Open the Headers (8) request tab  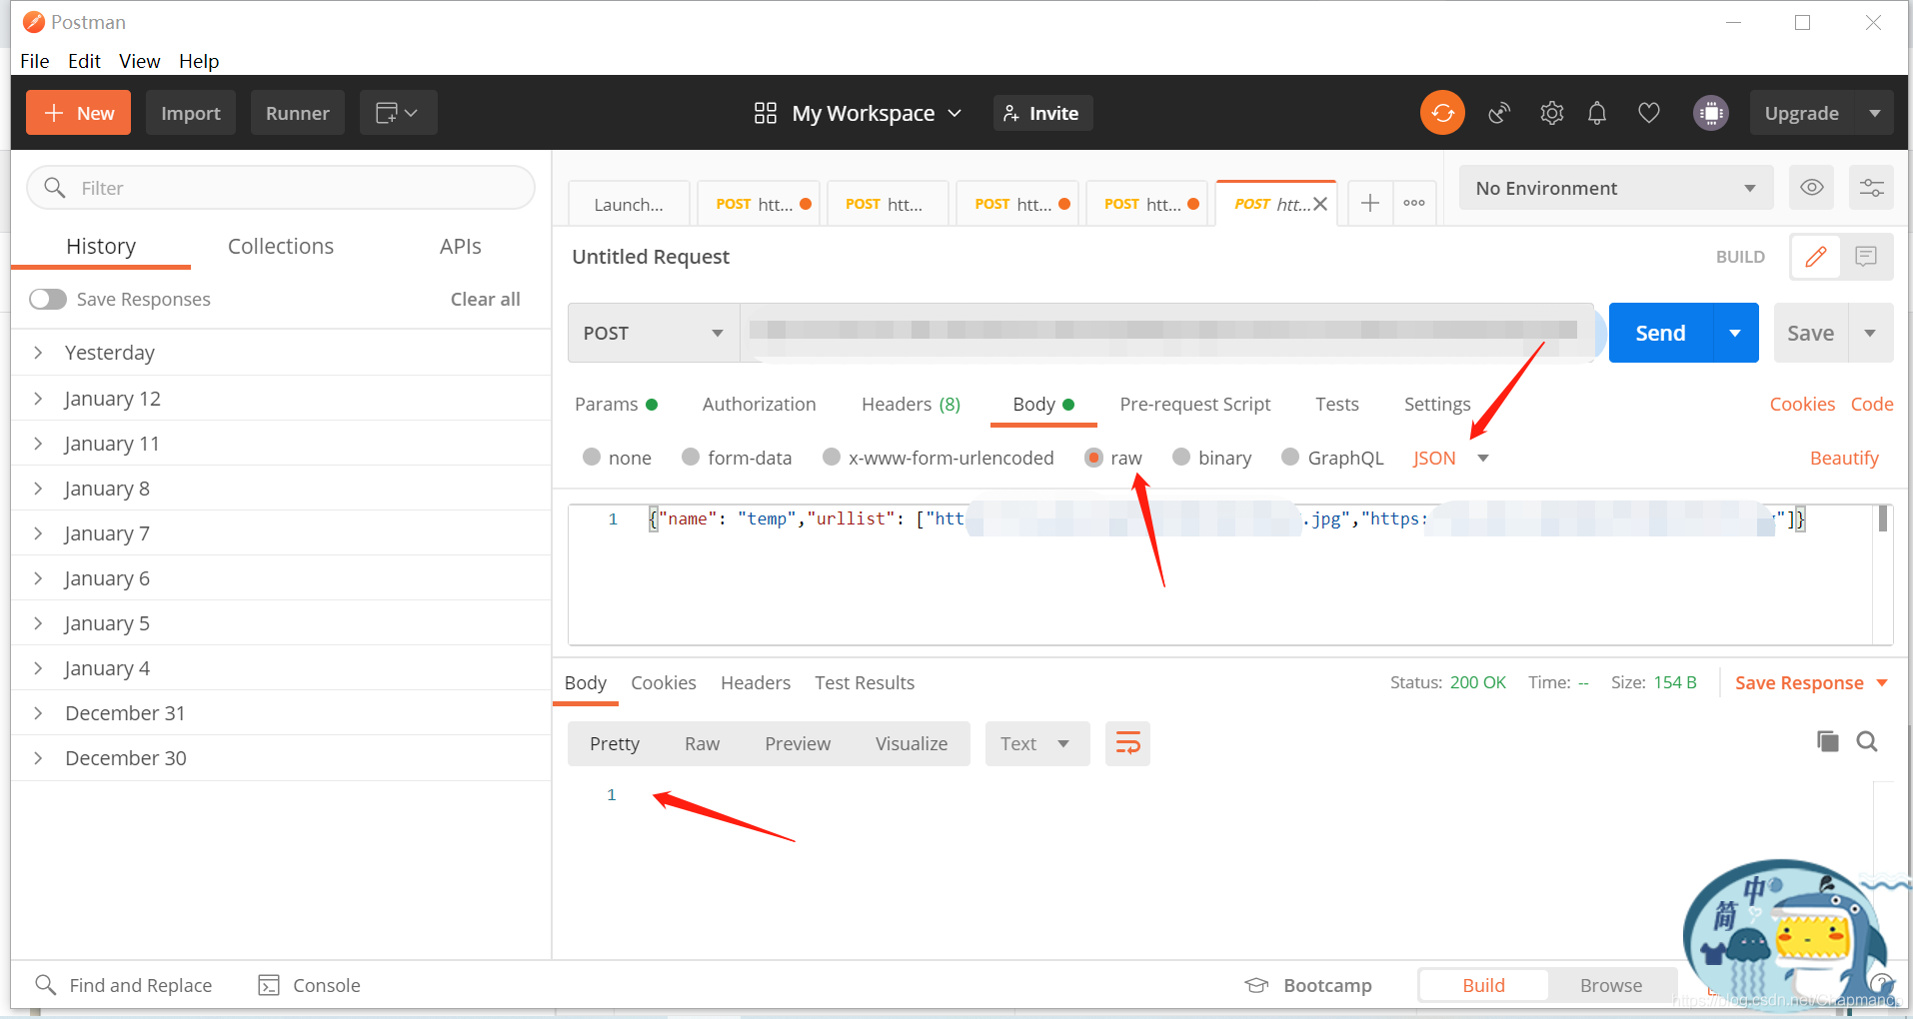911,404
